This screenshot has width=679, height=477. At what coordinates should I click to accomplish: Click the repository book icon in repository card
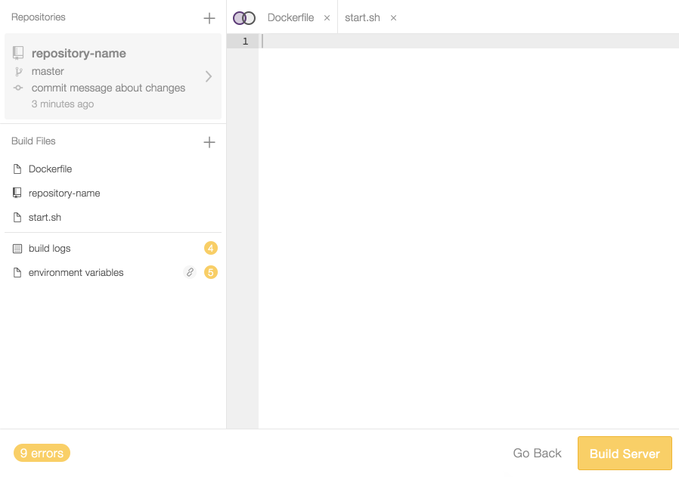pos(18,53)
